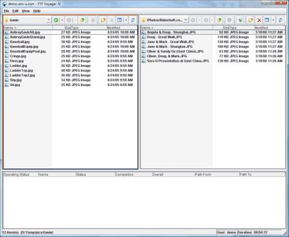Select Jane & Mark - Great Wall.JPG
The height and width of the screenshot is (237, 289).
[170, 42]
